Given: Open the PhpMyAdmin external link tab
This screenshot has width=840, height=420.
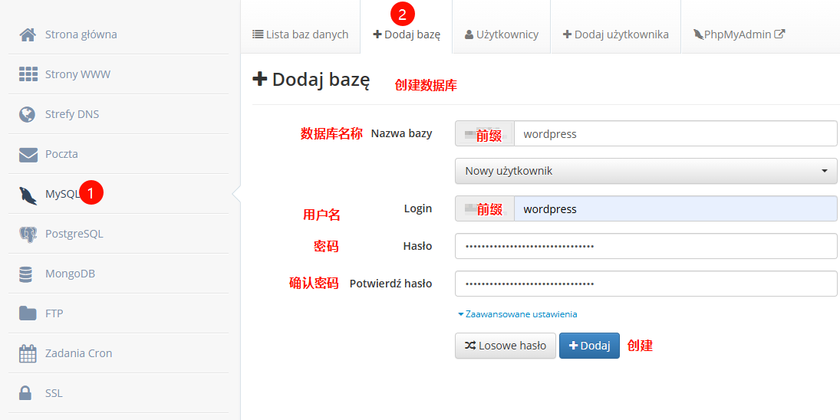Looking at the screenshot, I should 739,34.
